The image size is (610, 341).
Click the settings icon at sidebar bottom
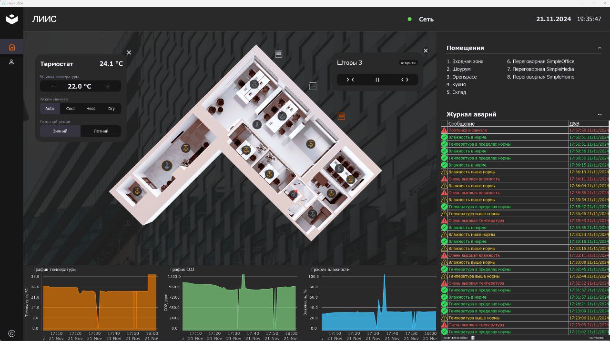click(12, 333)
